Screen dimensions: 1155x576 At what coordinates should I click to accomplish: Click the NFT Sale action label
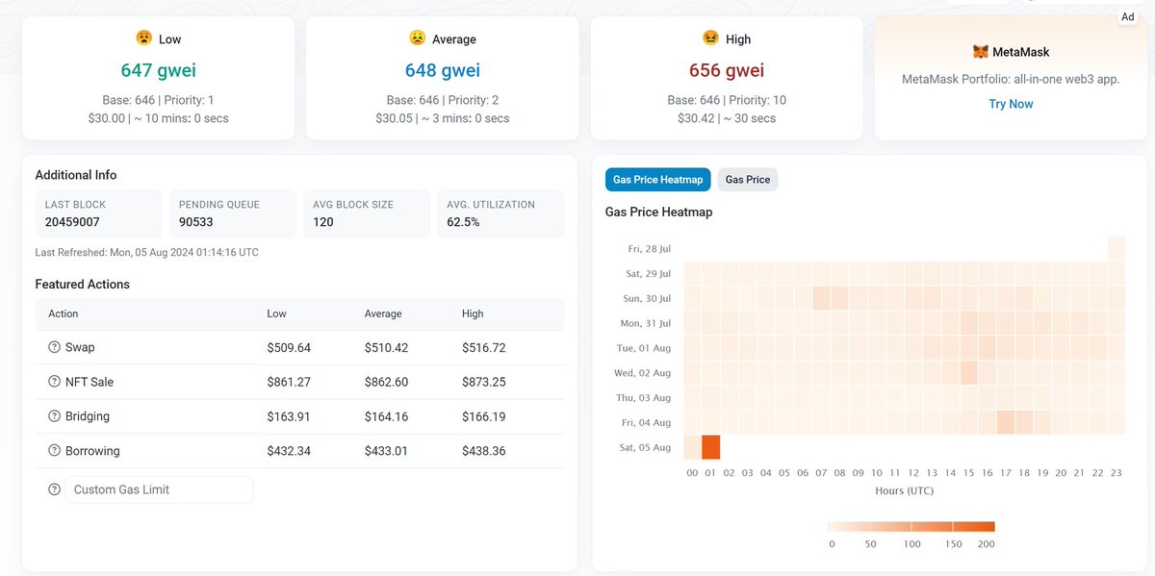tap(90, 382)
